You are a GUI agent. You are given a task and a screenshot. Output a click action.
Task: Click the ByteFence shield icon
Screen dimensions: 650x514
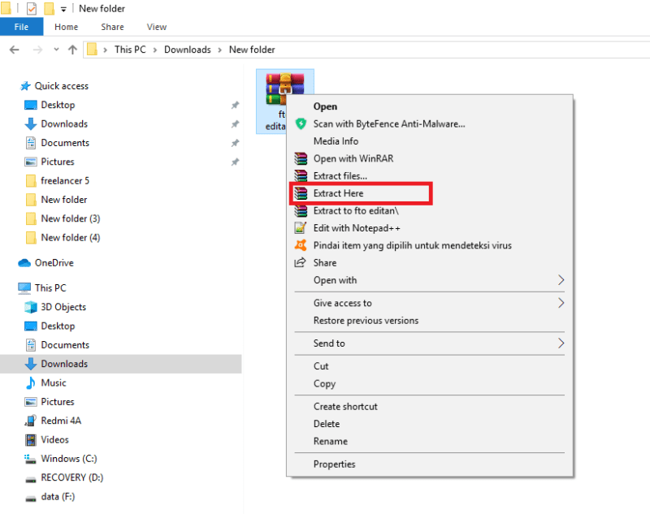[301, 124]
